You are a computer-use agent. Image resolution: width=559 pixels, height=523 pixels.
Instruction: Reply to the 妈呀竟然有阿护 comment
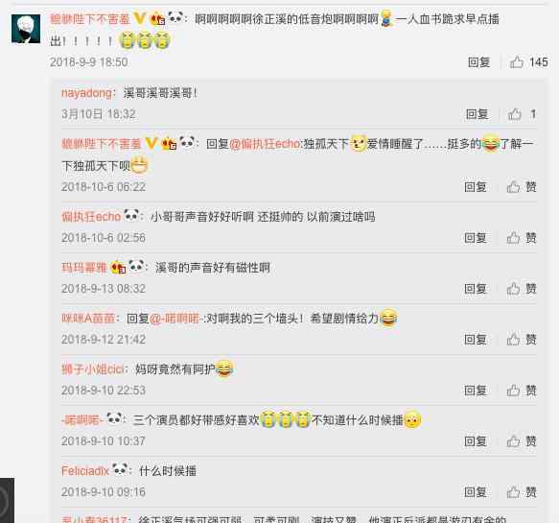pos(476,391)
